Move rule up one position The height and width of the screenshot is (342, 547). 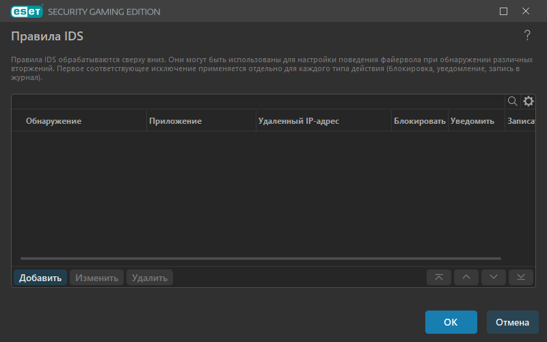point(466,278)
